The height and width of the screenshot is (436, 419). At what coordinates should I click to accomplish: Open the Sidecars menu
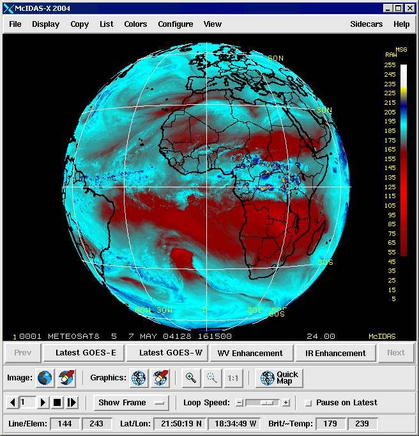367,24
